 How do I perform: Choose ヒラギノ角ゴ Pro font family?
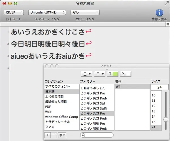97,93
